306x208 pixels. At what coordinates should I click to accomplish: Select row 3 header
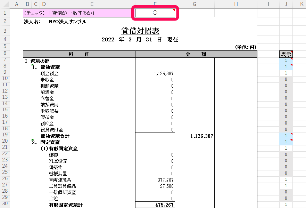(x=5, y=31)
